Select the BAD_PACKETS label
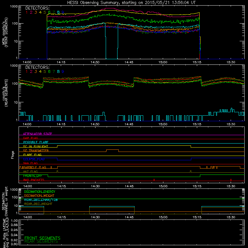 tap(34, 180)
